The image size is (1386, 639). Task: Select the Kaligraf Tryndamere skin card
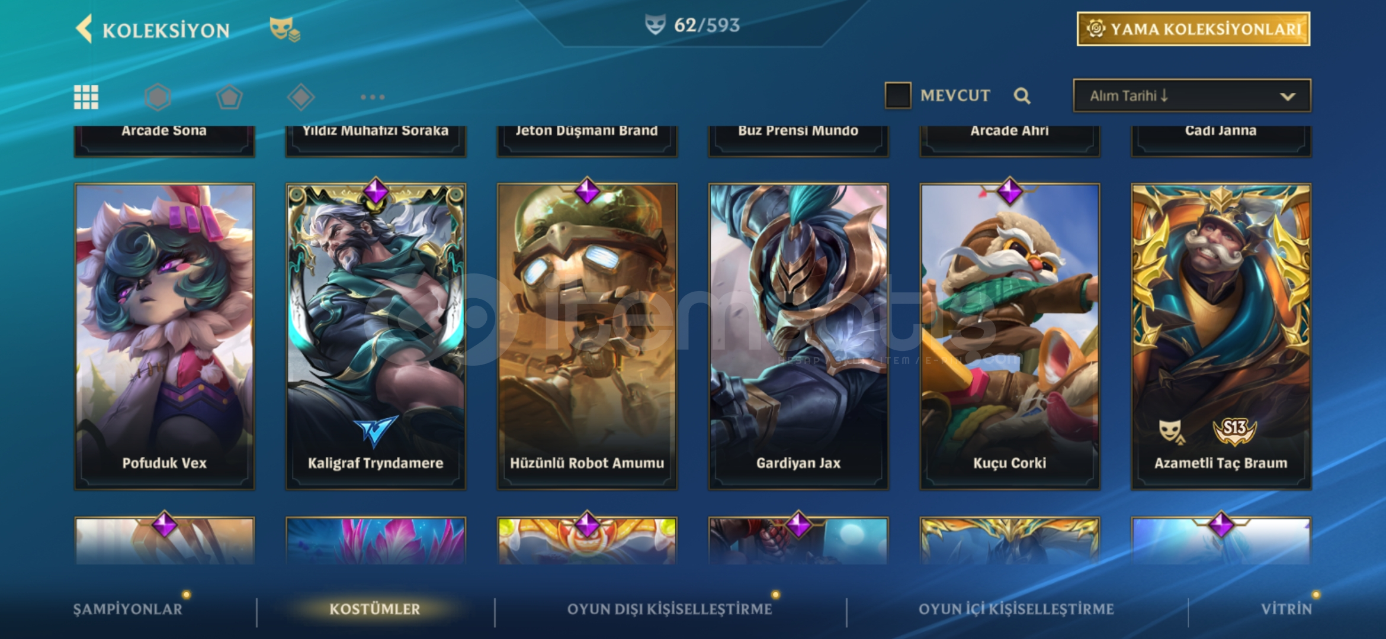pyautogui.click(x=376, y=337)
